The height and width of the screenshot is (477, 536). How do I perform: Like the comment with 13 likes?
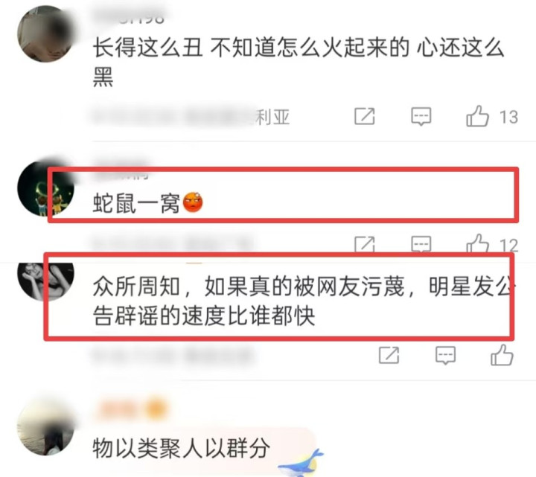point(477,116)
